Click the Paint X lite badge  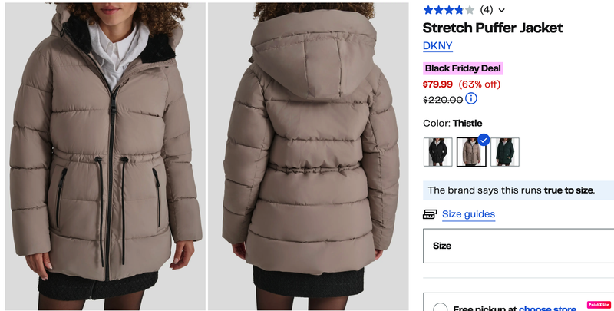click(x=599, y=305)
